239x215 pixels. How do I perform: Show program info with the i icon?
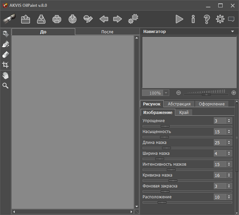point(193,19)
